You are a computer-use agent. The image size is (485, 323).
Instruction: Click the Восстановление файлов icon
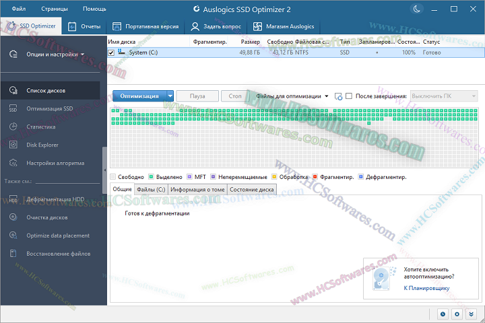13,254
